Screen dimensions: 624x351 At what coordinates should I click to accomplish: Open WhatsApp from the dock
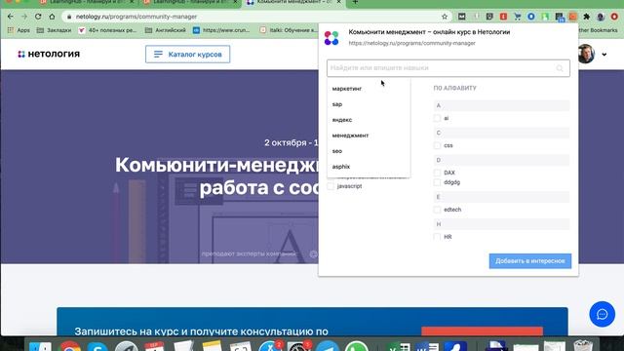click(x=356, y=347)
